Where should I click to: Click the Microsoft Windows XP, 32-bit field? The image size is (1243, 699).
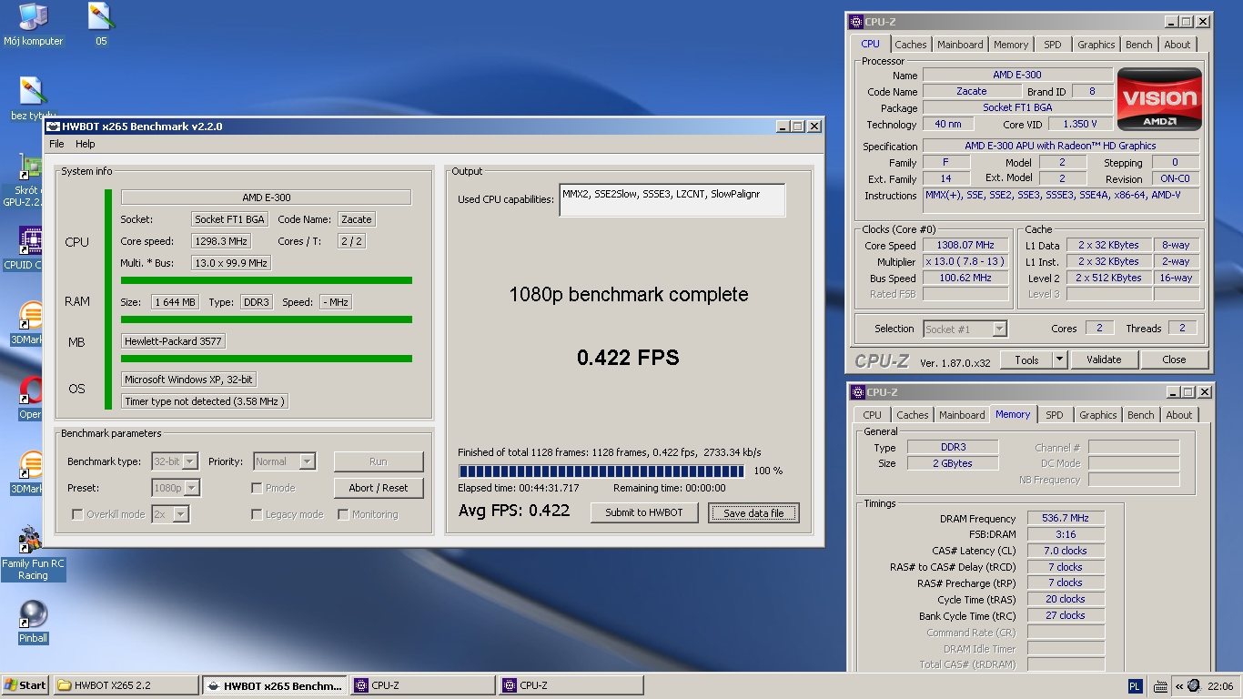point(189,380)
